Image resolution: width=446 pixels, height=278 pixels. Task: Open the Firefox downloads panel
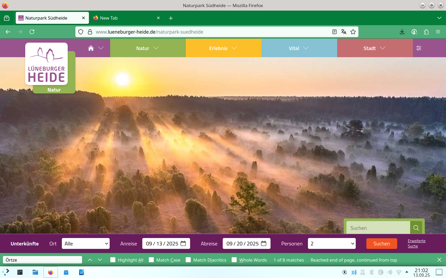tap(402, 32)
